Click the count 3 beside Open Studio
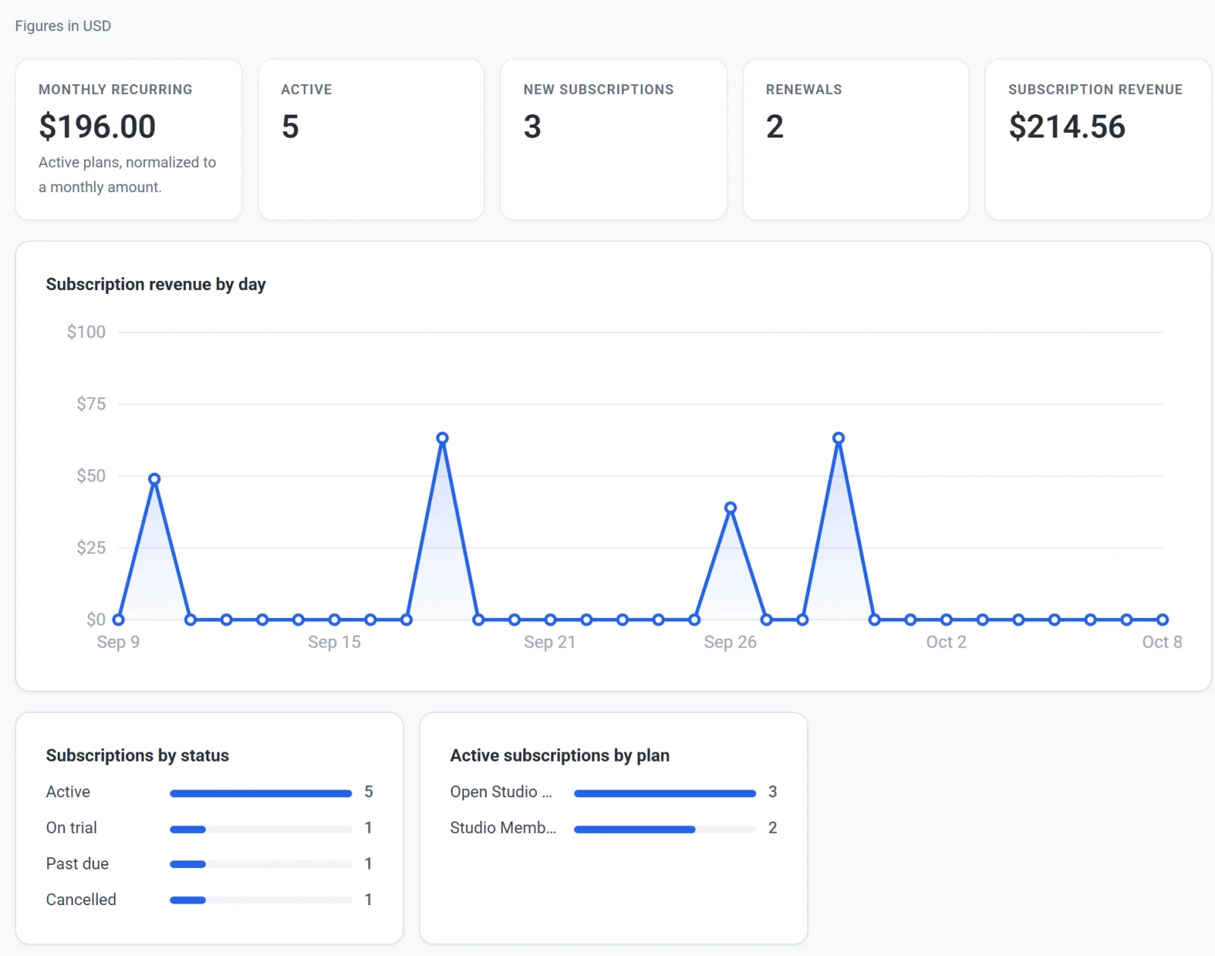The height and width of the screenshot is (956, 1215). coord(772,792)
